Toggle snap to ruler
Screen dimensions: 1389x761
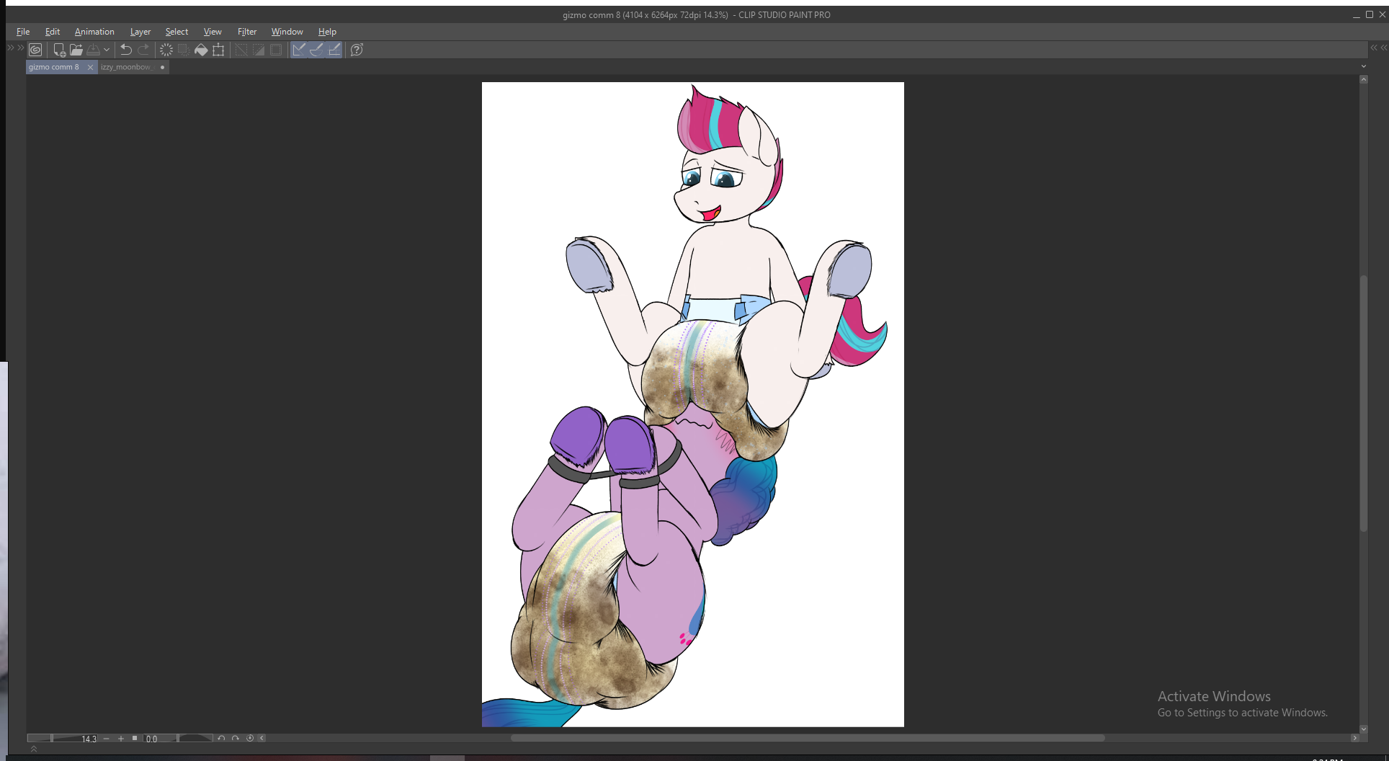298,50
